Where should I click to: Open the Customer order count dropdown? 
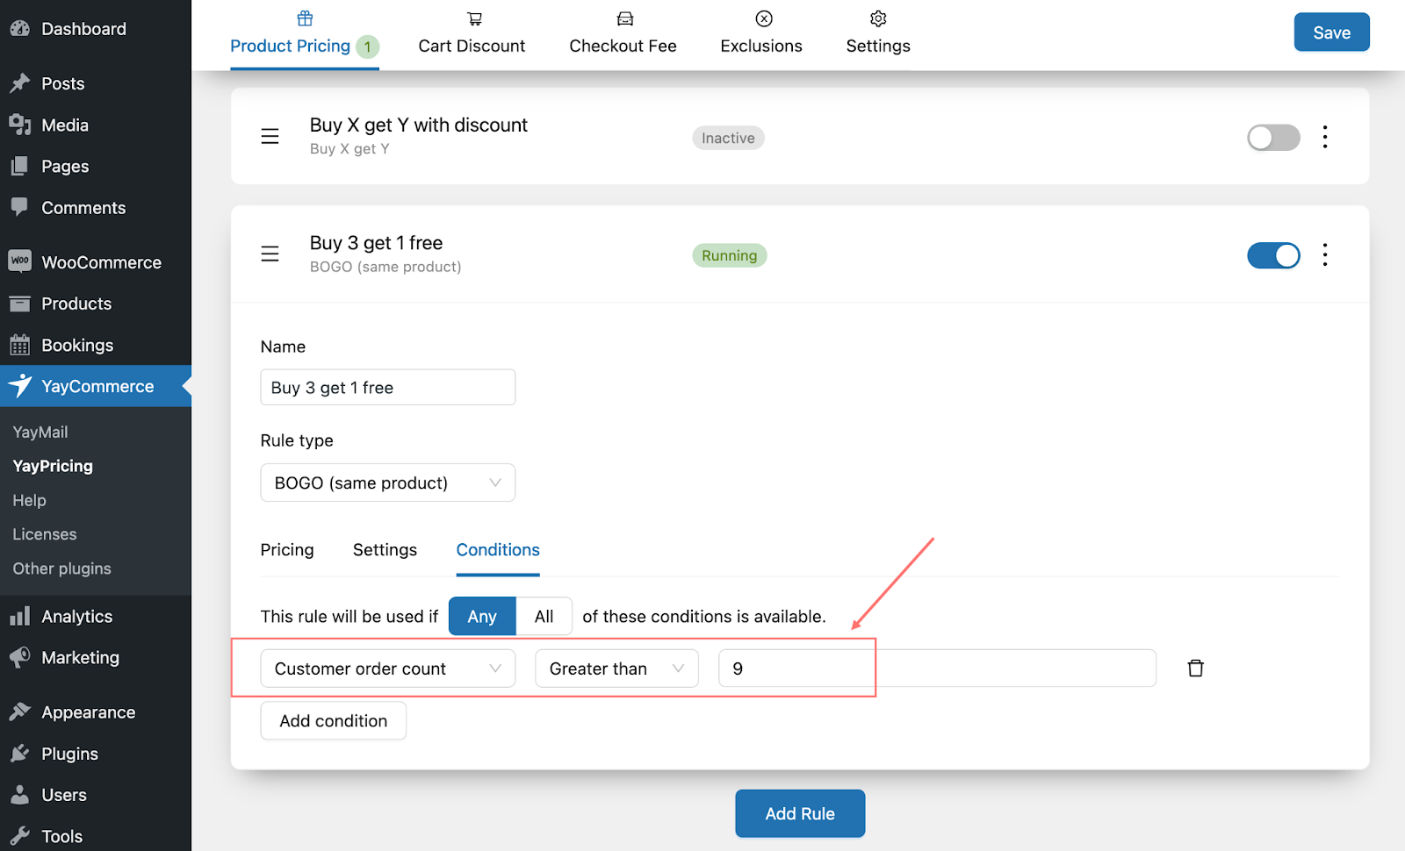pos(387,669)
